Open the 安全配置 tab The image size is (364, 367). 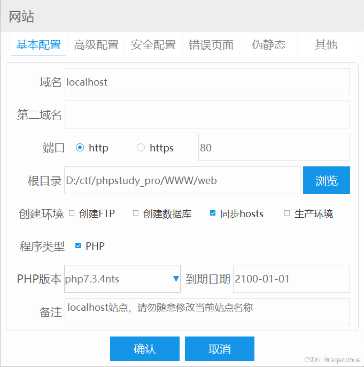click(x=153, y=45)
